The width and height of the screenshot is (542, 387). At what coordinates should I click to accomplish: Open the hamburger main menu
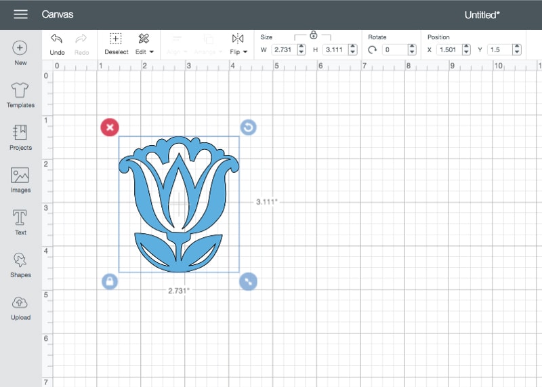(x=20, y=14)
